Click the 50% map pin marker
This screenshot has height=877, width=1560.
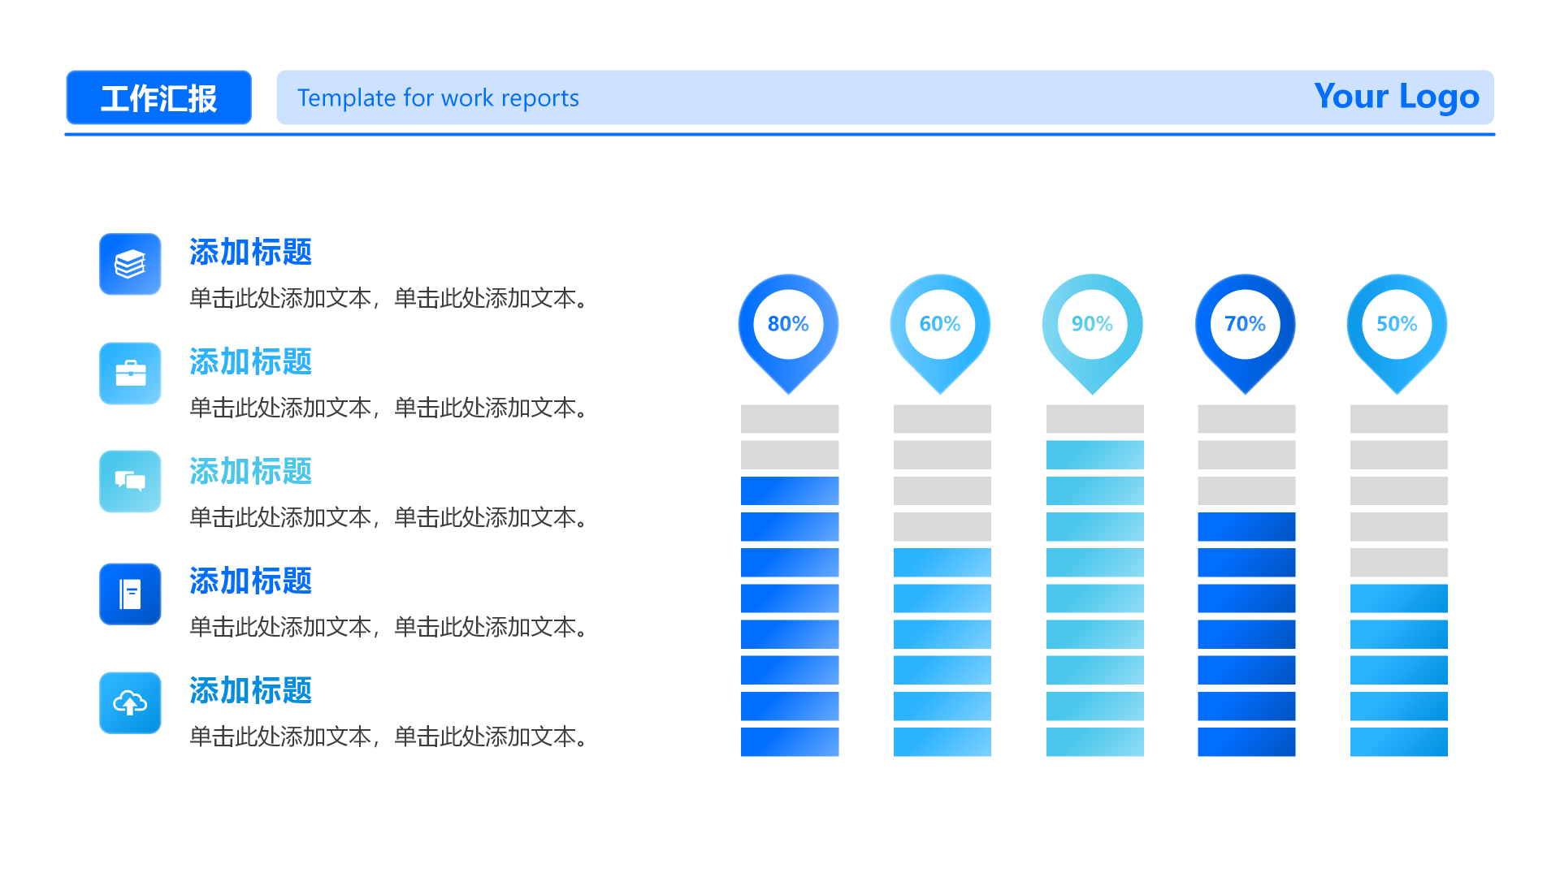tap(1397, 325)
